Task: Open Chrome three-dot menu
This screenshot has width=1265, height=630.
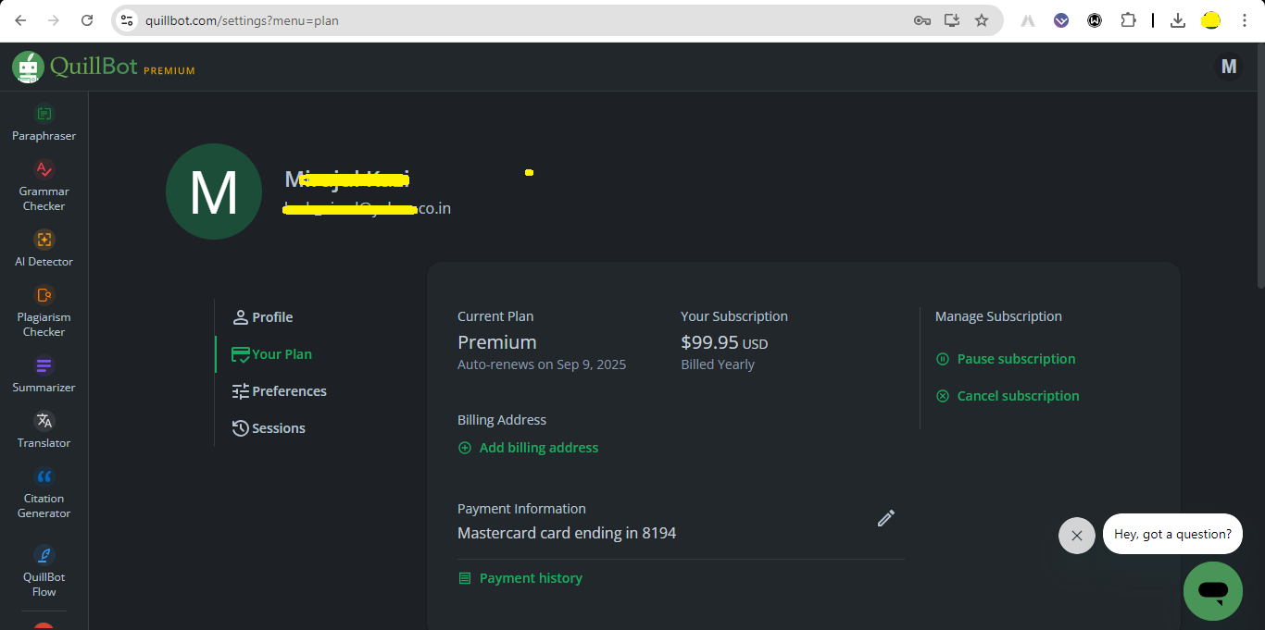Action: pos(1245,20)
